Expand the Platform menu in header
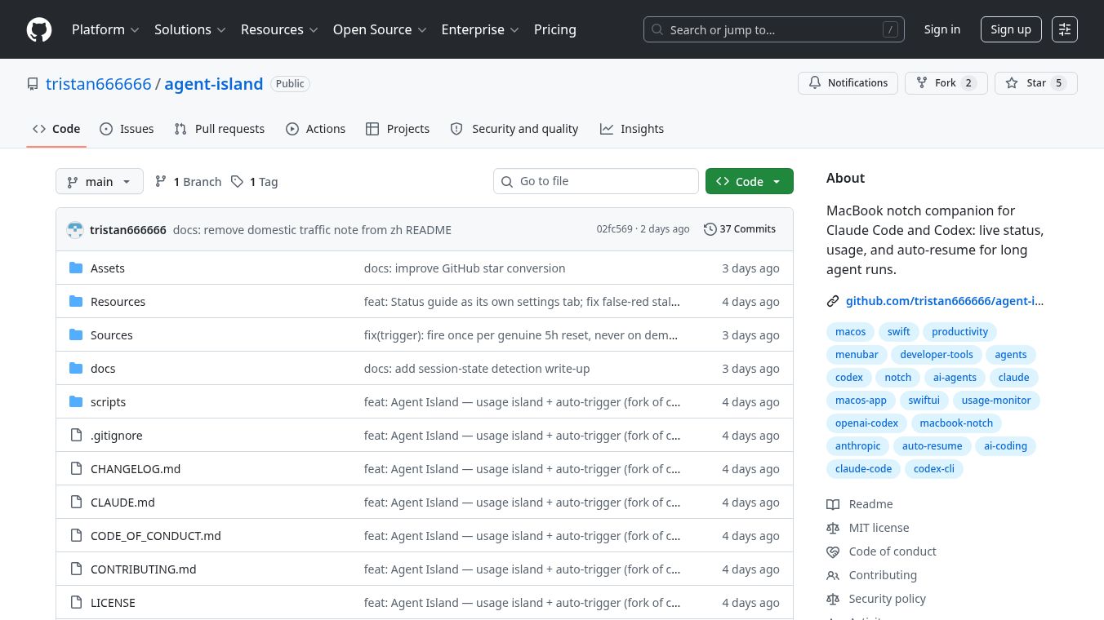Viewport: 1104px width, 620px height. point(105,29)
